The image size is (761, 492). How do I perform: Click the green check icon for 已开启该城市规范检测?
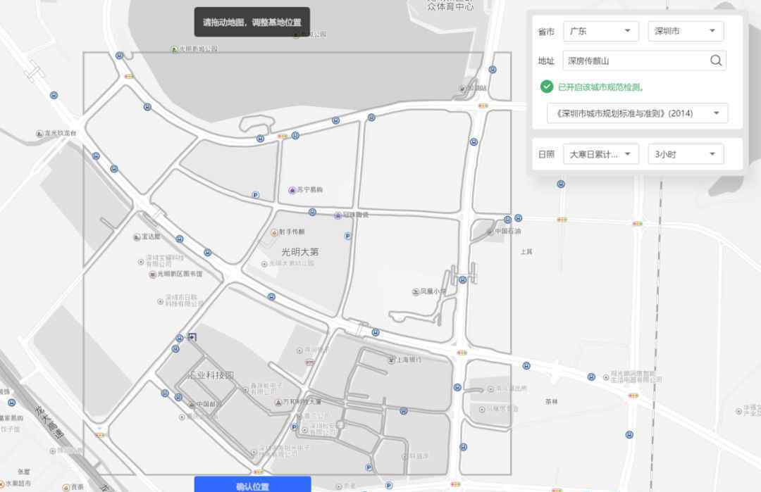click(547, 87)
